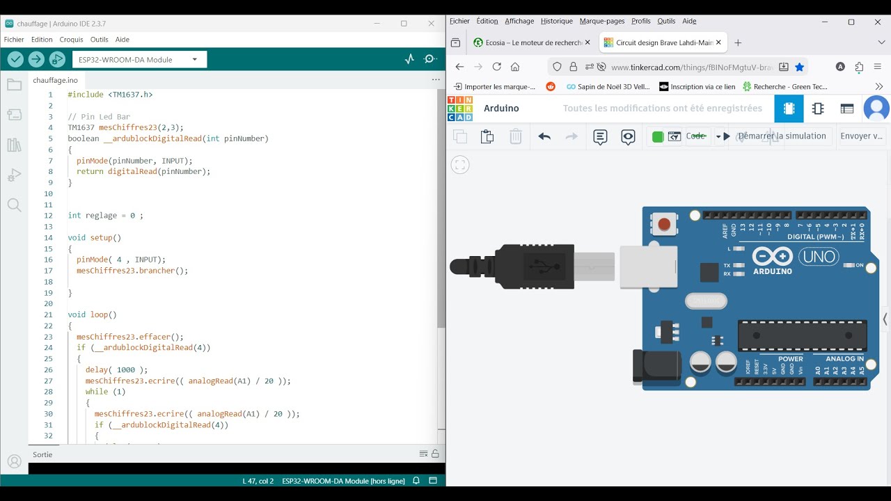Open the Sketchbook folder in the sidebar
The width and height of the screenshot is (891, 501).
click(14, 85)
